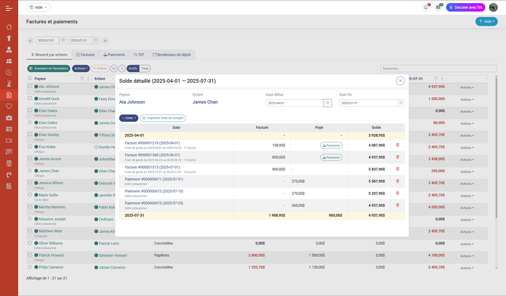The width and height of the screenshot is (506, 296).
Task: Click Imprimer l'état de compte button
Action: point(163,118)
